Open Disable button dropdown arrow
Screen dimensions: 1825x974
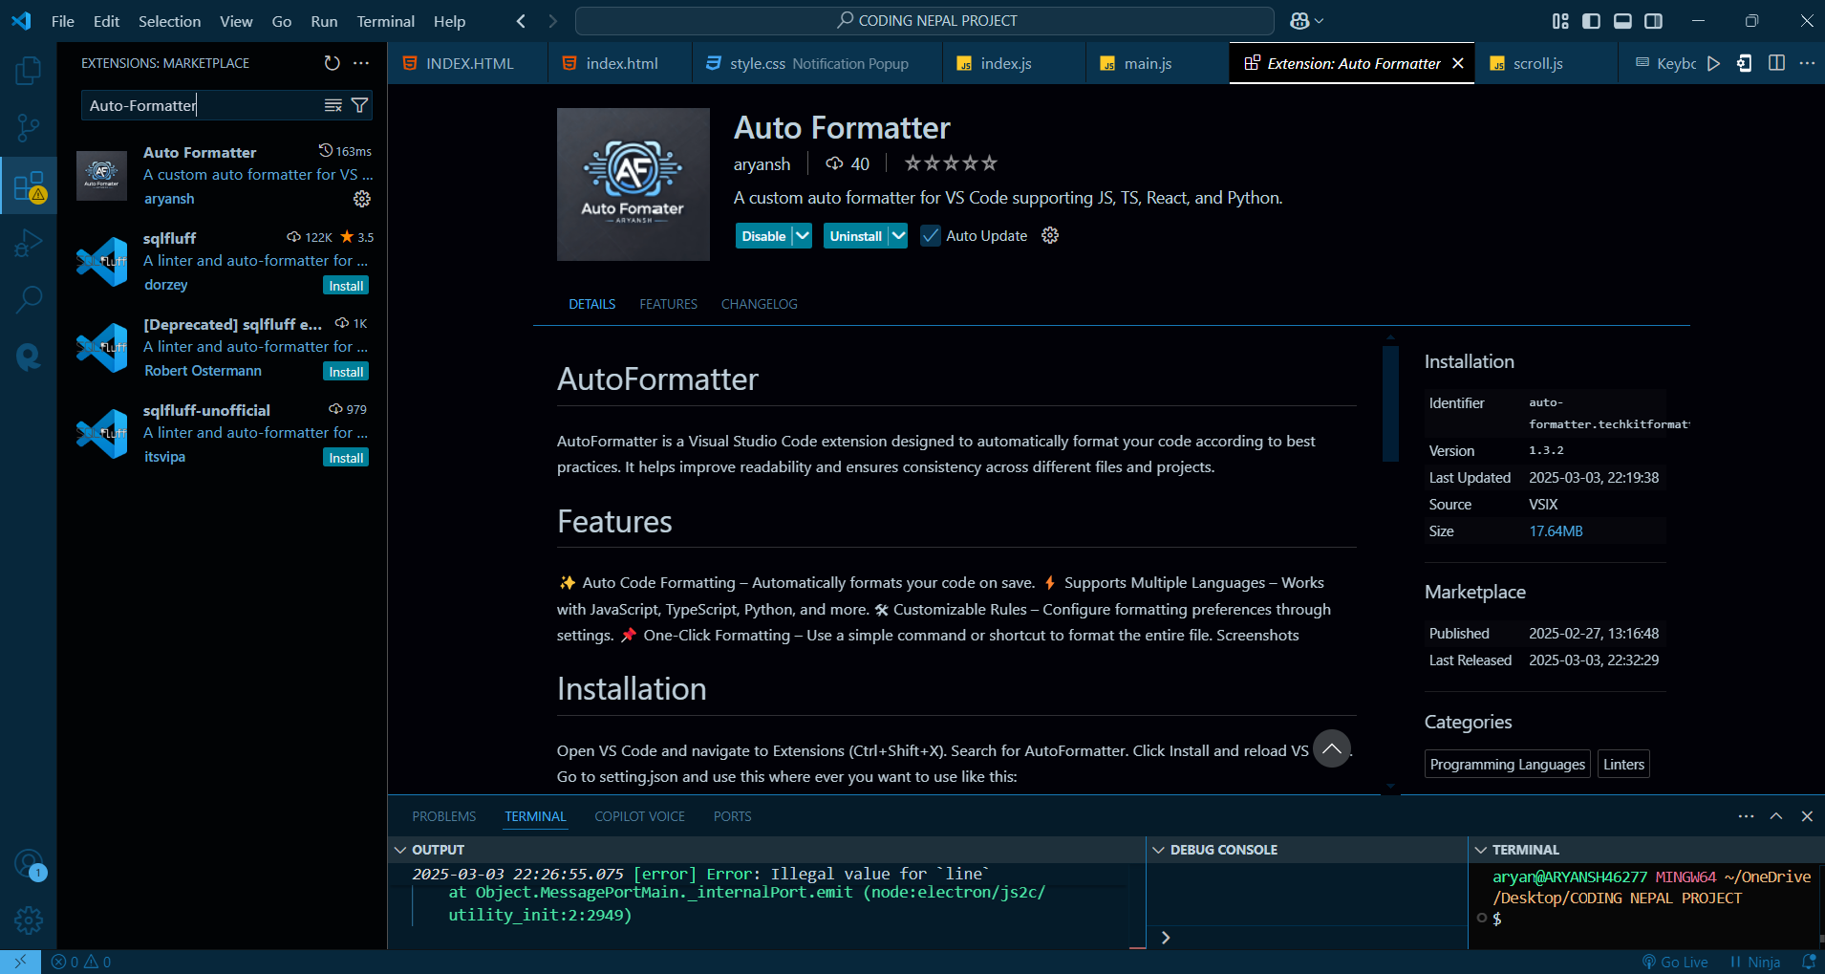tap(802, 236)
